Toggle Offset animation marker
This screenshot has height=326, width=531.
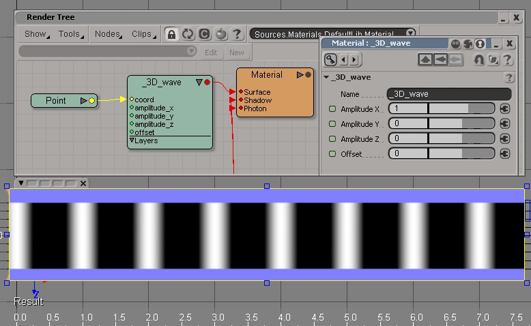[332, 153]
